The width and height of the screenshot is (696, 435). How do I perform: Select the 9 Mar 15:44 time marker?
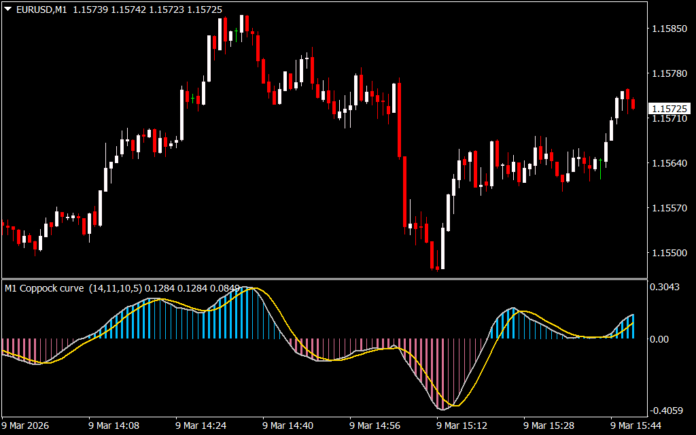[x=637, y=426]
